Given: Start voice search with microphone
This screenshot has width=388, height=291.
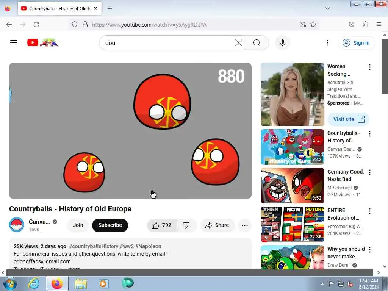Looking at the screenshot, I should pyautogui.click(x=282, y=43).
